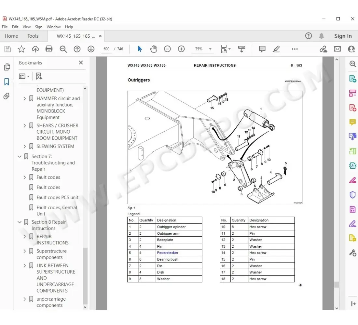Expand the right tools pane arrow
358x325 pixels.
point(353,304)
